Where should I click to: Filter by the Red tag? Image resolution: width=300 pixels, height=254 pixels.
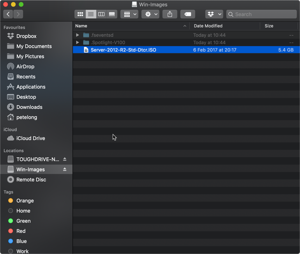(36, 231)
